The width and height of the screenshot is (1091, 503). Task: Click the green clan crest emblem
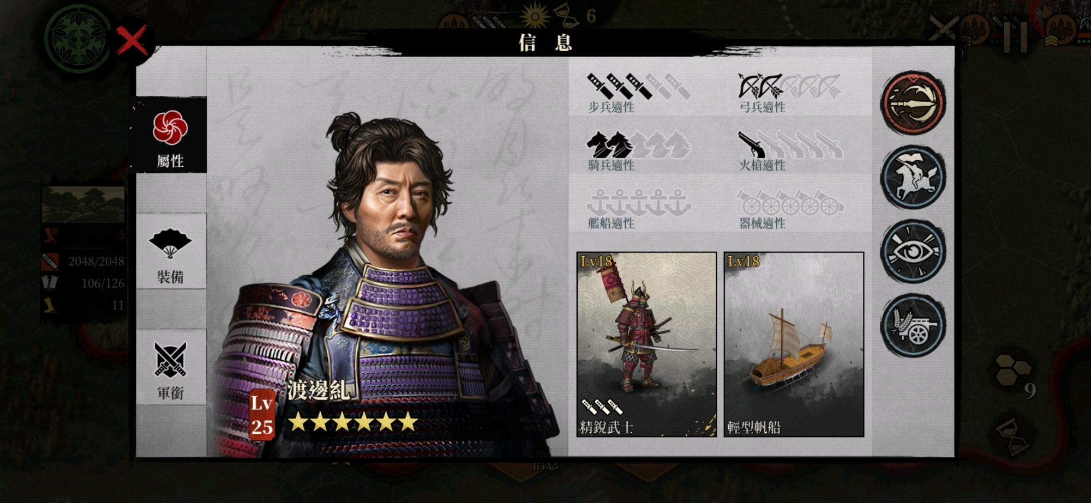77,38
